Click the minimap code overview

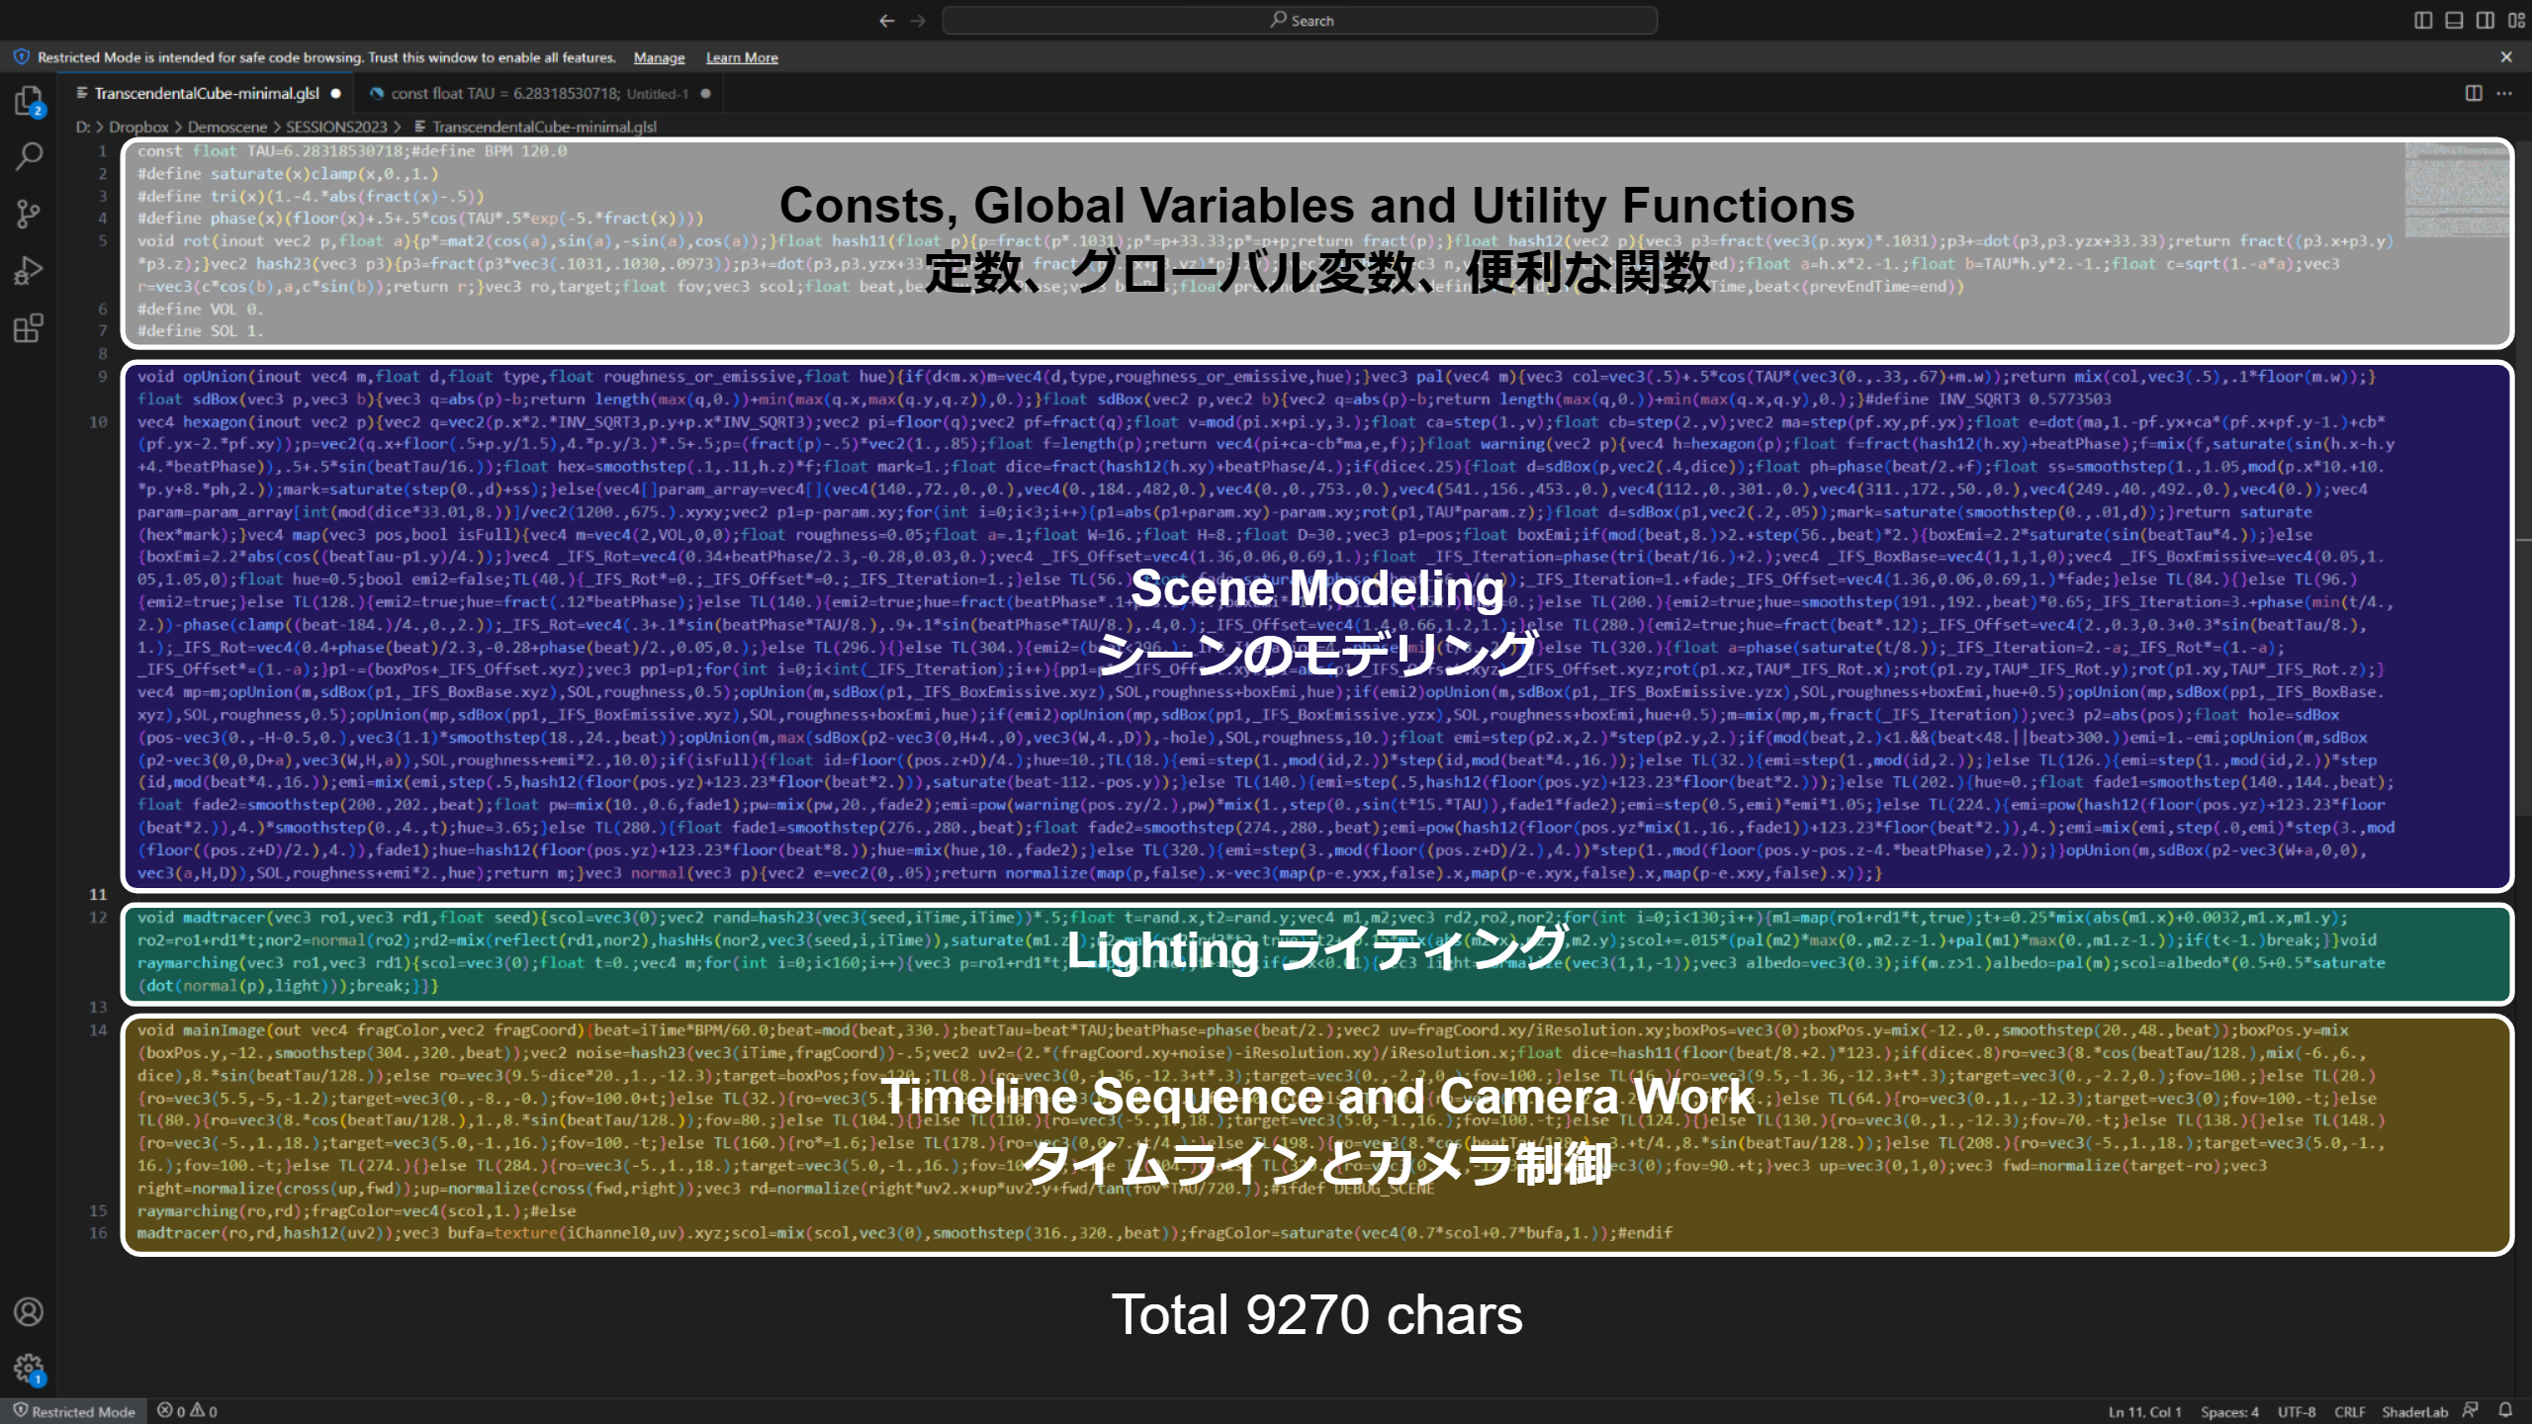coord(2457,190)
